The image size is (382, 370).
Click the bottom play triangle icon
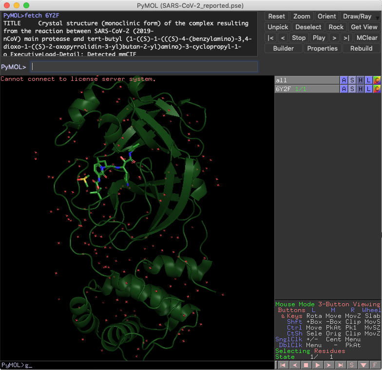318,365
